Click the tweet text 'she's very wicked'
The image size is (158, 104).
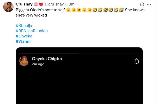pyautogui.click(x=31, y=15)
